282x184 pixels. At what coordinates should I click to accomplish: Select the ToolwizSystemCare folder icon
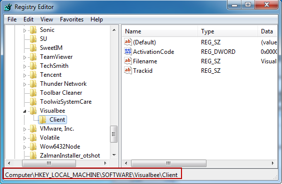click(x=33, y=102)
